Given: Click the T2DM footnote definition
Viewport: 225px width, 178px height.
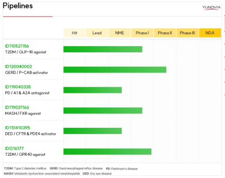Looking at the screenshot, I should pos(25,168).
